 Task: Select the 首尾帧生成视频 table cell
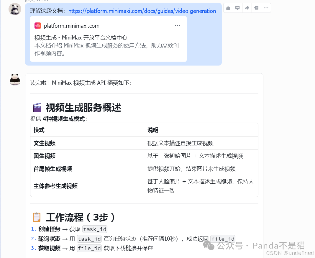coord(87,169)
